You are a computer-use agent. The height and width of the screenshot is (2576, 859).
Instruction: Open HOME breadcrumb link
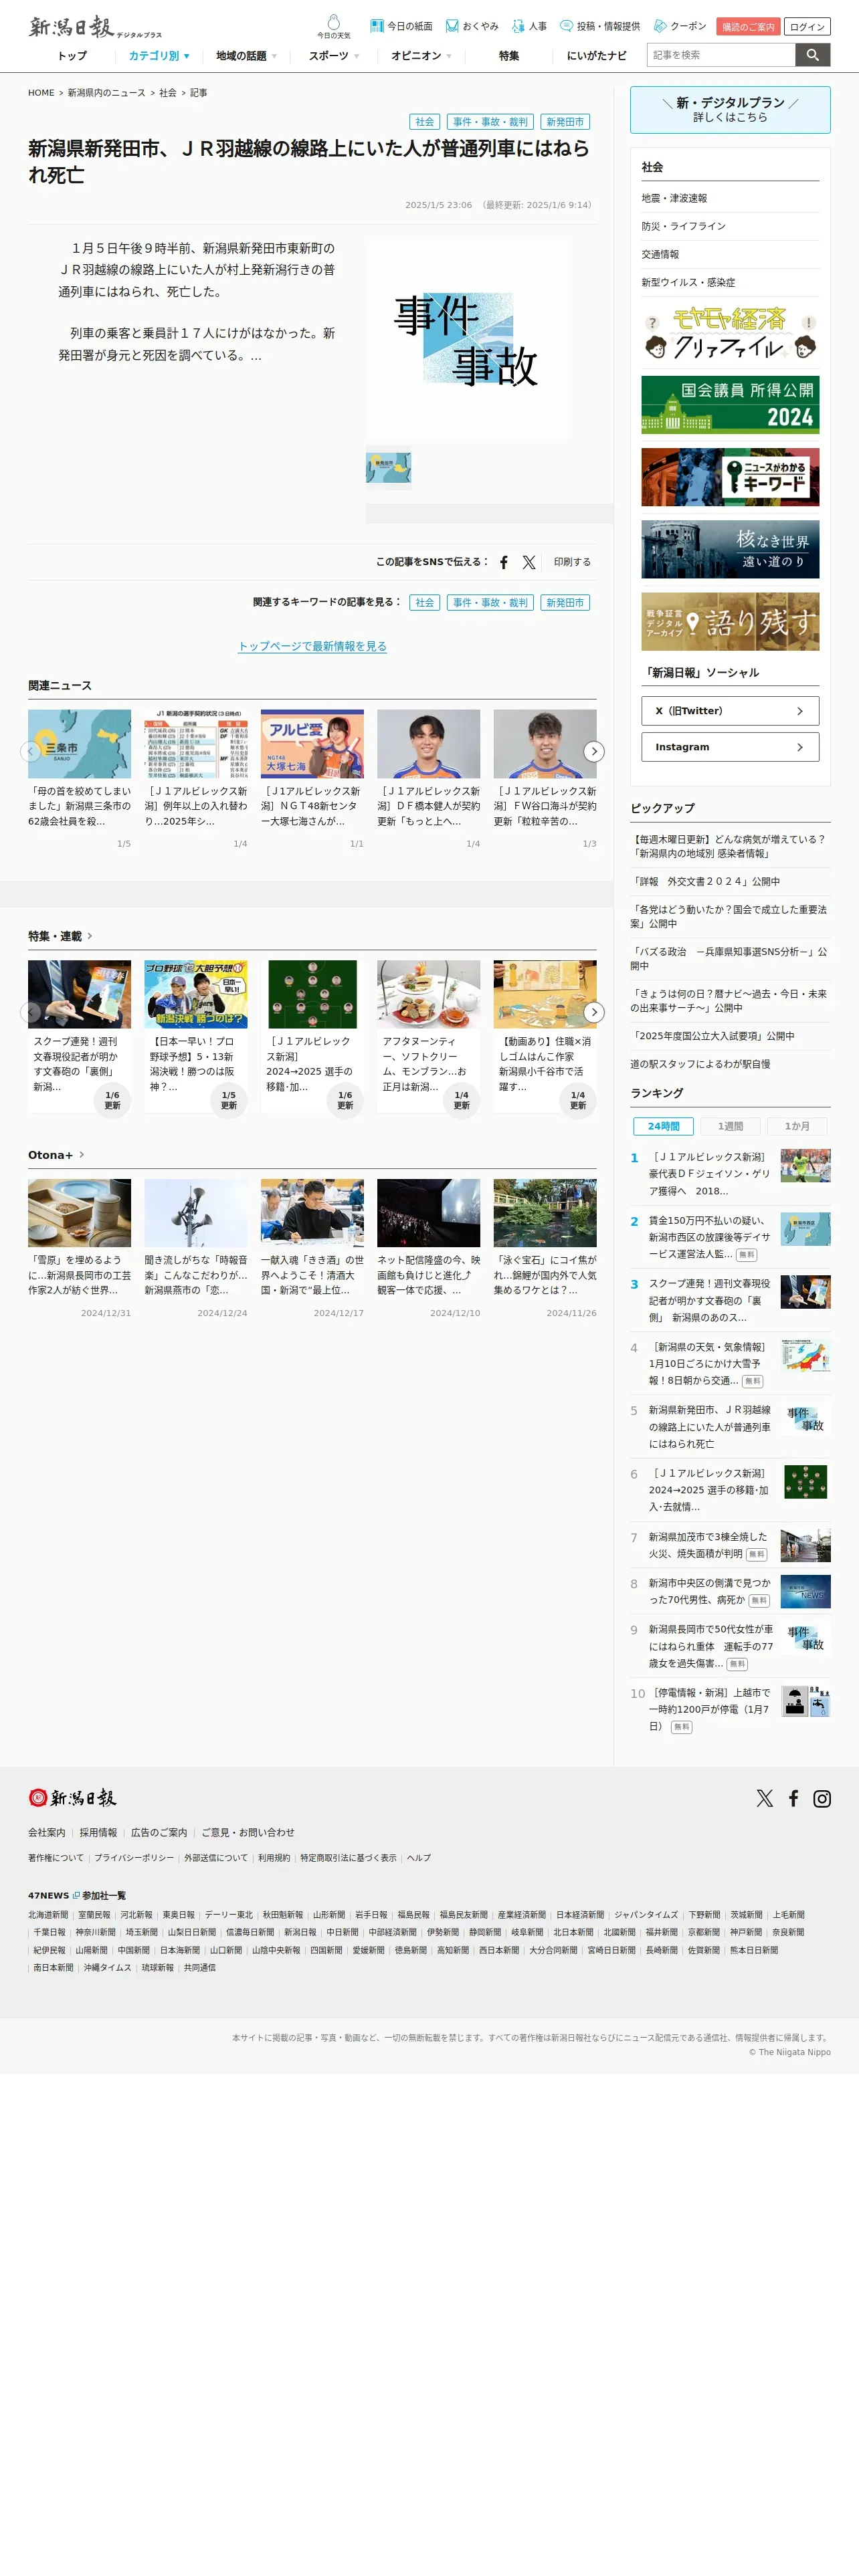coord(41,93)
